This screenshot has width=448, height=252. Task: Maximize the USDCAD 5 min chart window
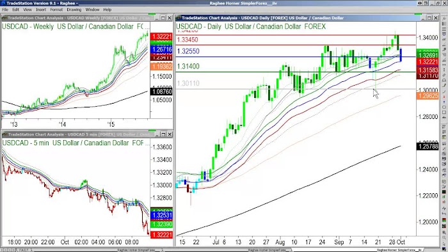click(x=163, y=134)
